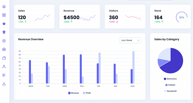This screenshot has width=193, height=103.
Task: Click the Revenue sparkline chart
Action: [88, 18]
